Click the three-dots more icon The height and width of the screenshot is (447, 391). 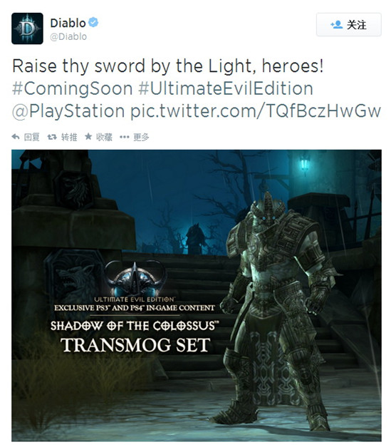click(x=125, y=137)
